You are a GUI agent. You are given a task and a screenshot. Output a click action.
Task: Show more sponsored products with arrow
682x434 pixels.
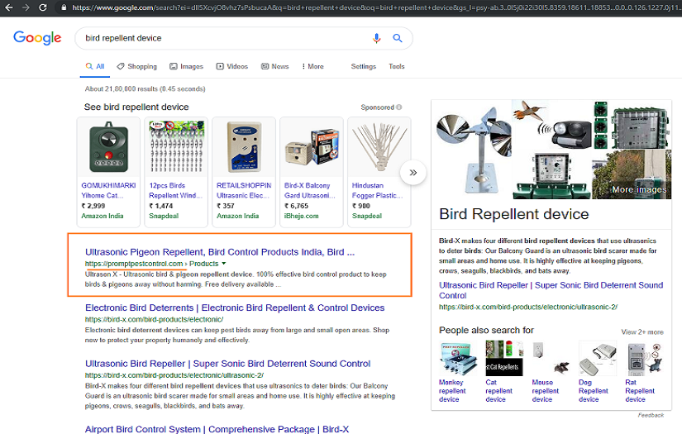click(x=413, y=173)
